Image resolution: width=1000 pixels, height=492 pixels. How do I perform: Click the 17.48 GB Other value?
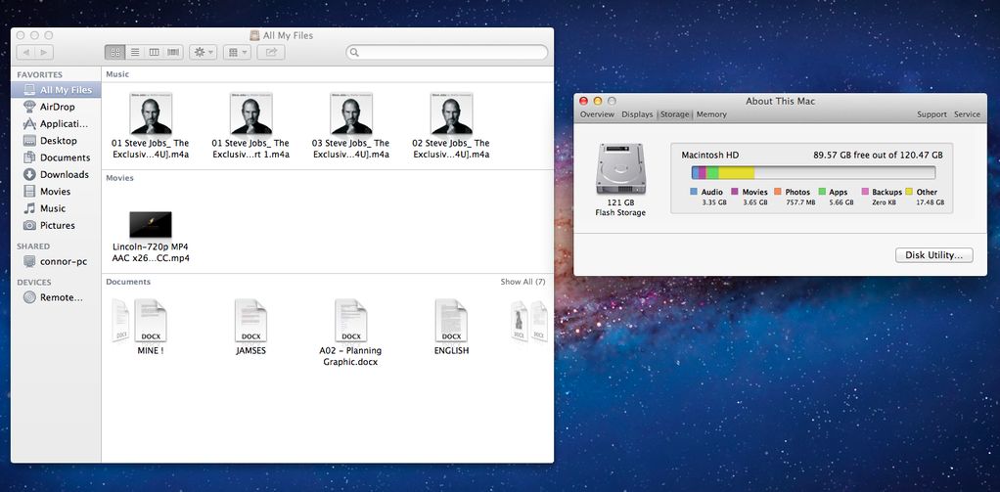click(x=930, y=202)
